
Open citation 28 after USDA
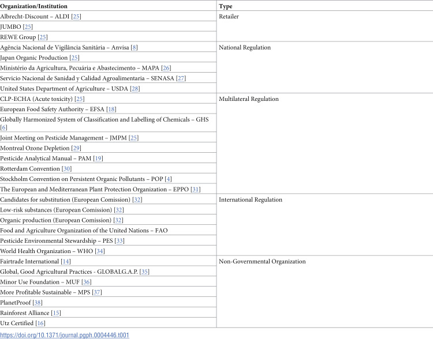click(135, 89)
